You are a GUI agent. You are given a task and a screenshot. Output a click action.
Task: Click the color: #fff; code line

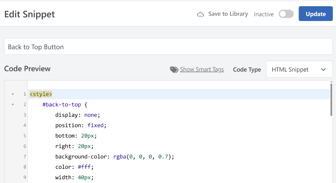[x=74, y=167]
